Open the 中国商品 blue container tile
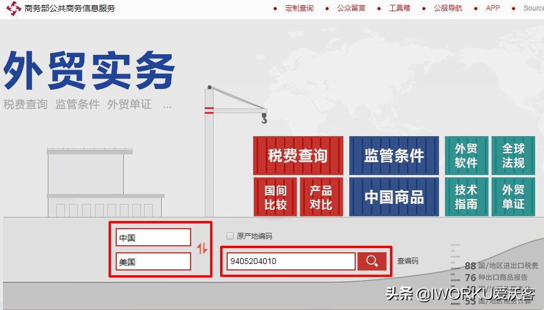The width and height of the screenshot is (544, 310). point(394,197)
